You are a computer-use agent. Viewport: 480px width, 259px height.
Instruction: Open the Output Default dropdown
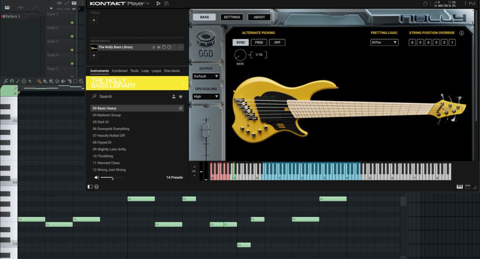pyautogui.click(x=206, y=76)
